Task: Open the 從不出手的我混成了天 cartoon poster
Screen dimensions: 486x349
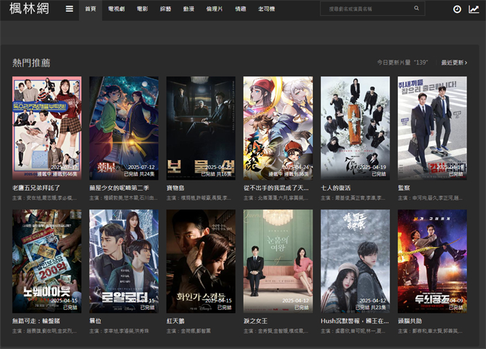Action: tap(278, 128)
